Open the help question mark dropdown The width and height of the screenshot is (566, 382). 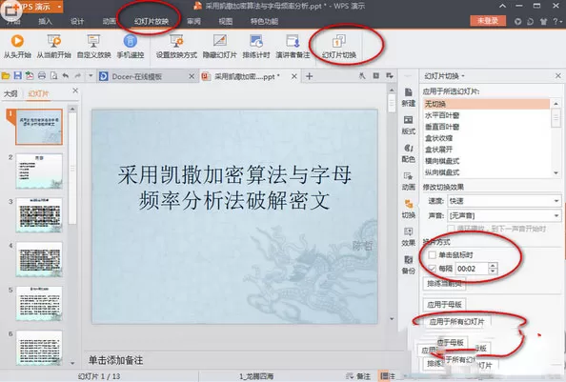557,21
